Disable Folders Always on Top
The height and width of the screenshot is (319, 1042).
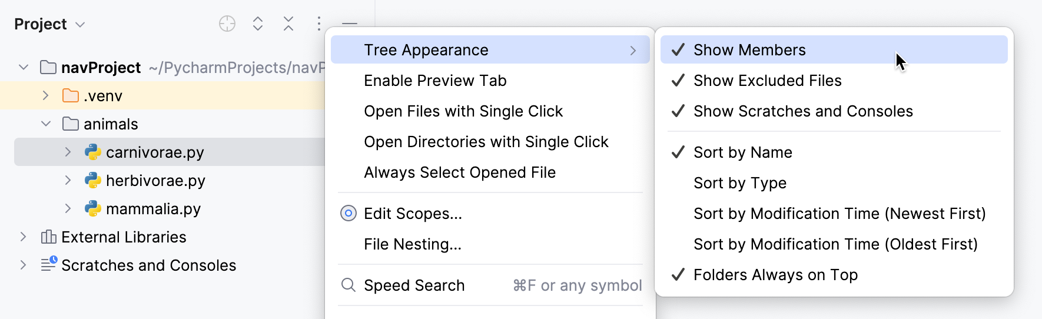coord(775,275)
